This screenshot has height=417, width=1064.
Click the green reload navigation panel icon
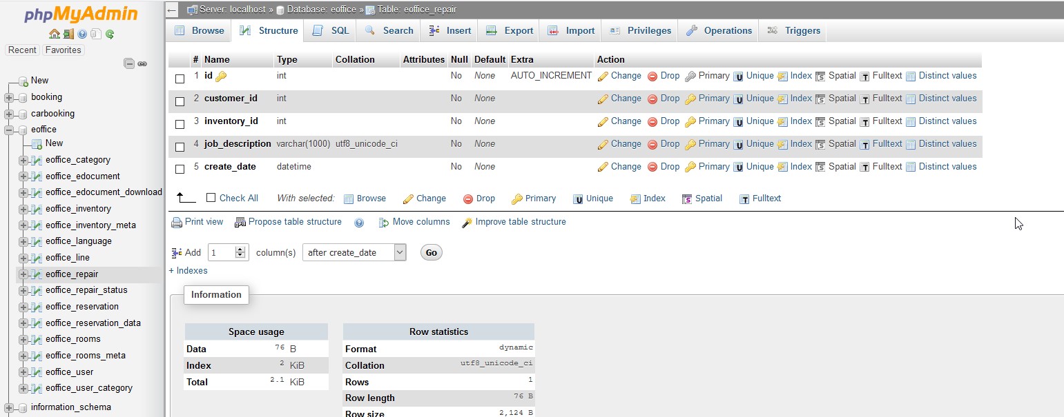click(x=110, y=34)
